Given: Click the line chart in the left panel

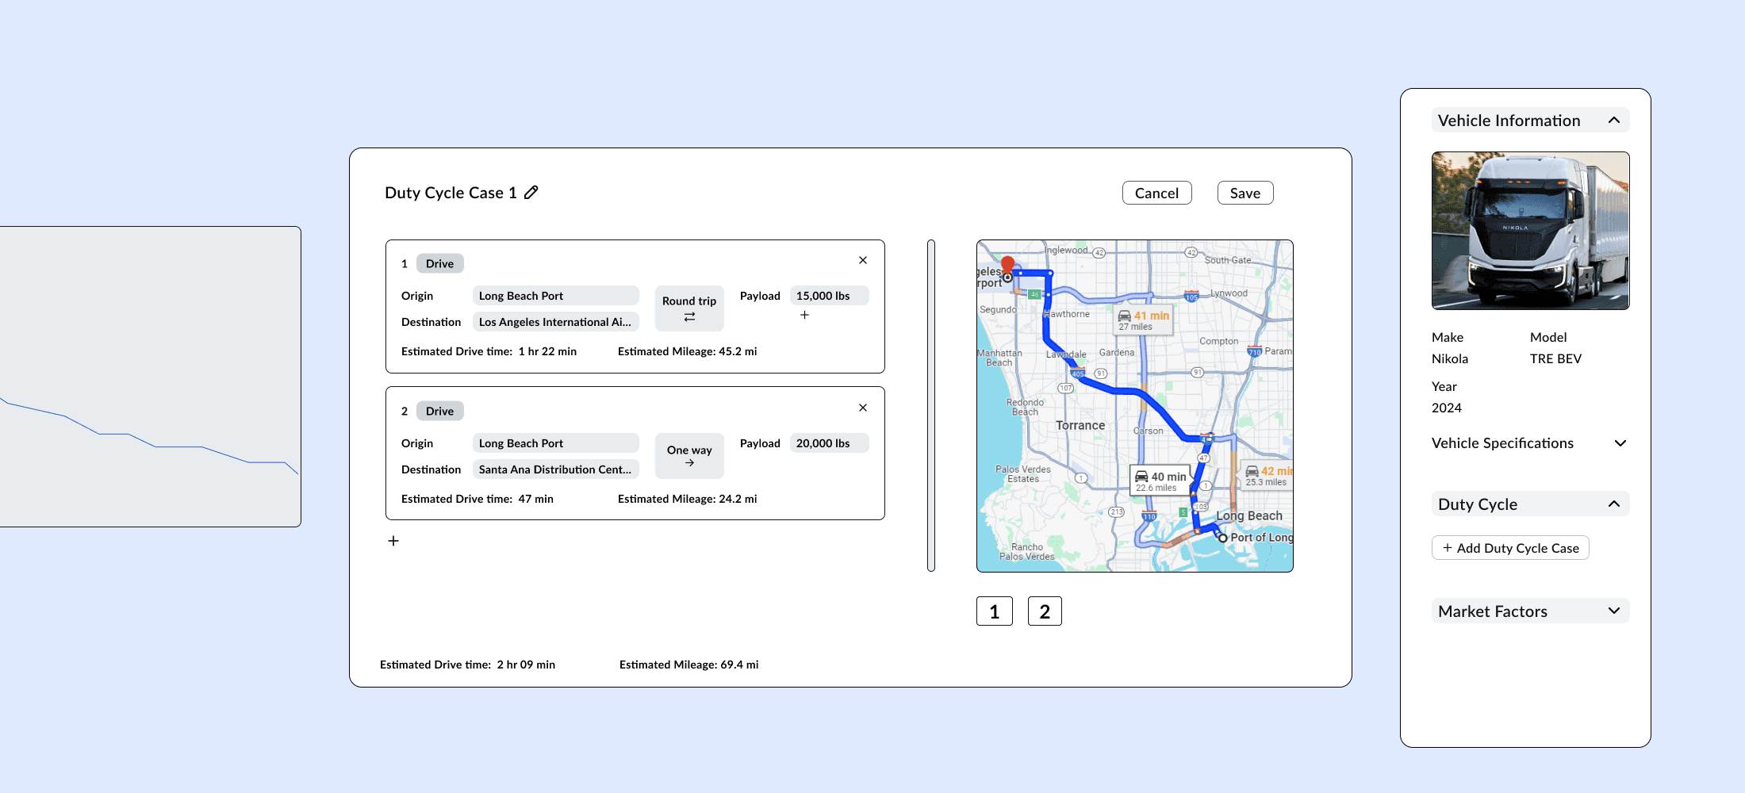Looking at the screenshot, I should [150, 377].
